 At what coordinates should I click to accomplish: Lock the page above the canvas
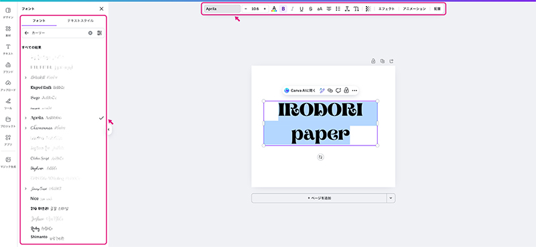(373, 61)
